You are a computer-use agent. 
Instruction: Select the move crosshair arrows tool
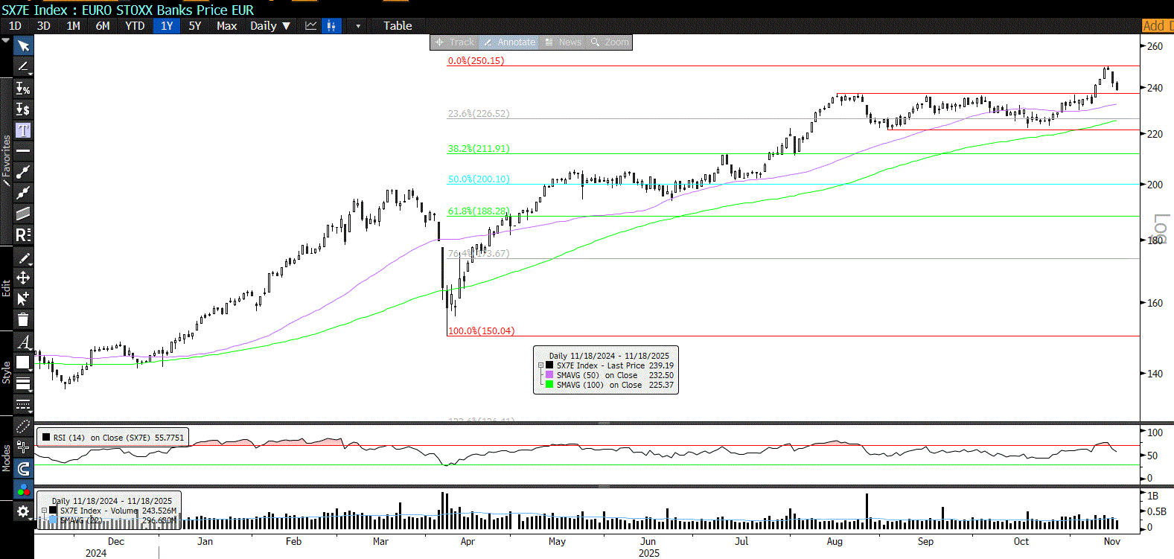coord(23,278)
